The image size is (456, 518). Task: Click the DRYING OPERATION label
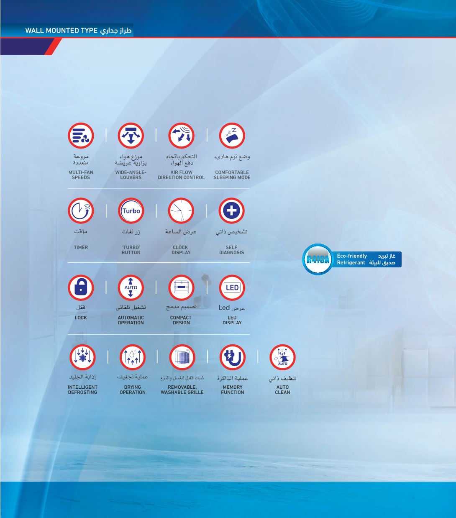pyautogui.click(x=132, y=390)
